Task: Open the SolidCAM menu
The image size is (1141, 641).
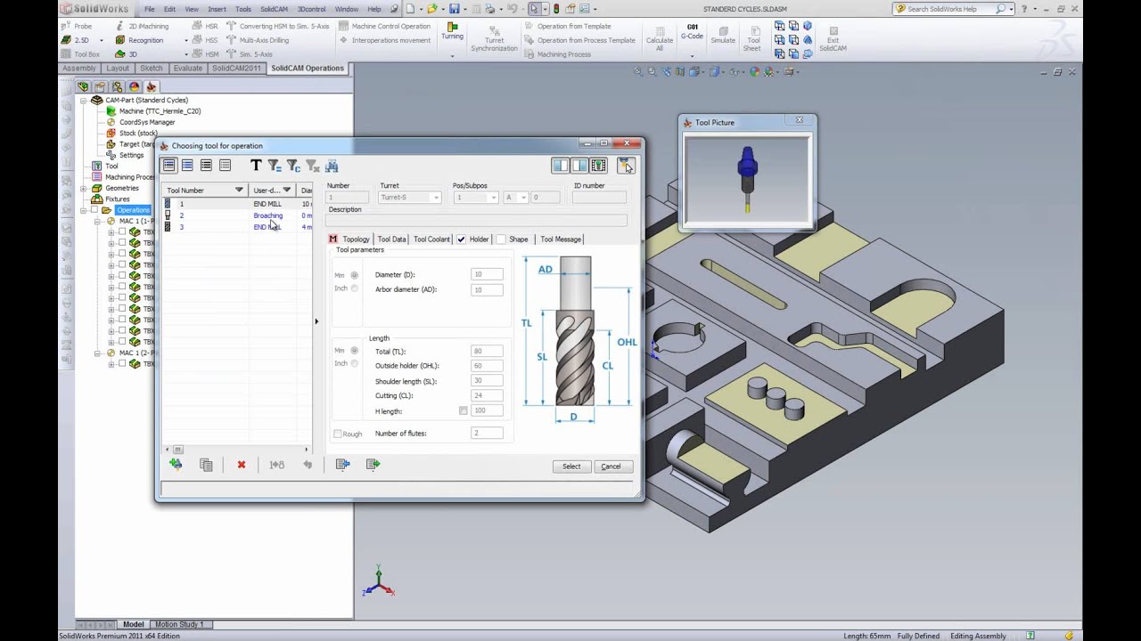Action: 274,9
